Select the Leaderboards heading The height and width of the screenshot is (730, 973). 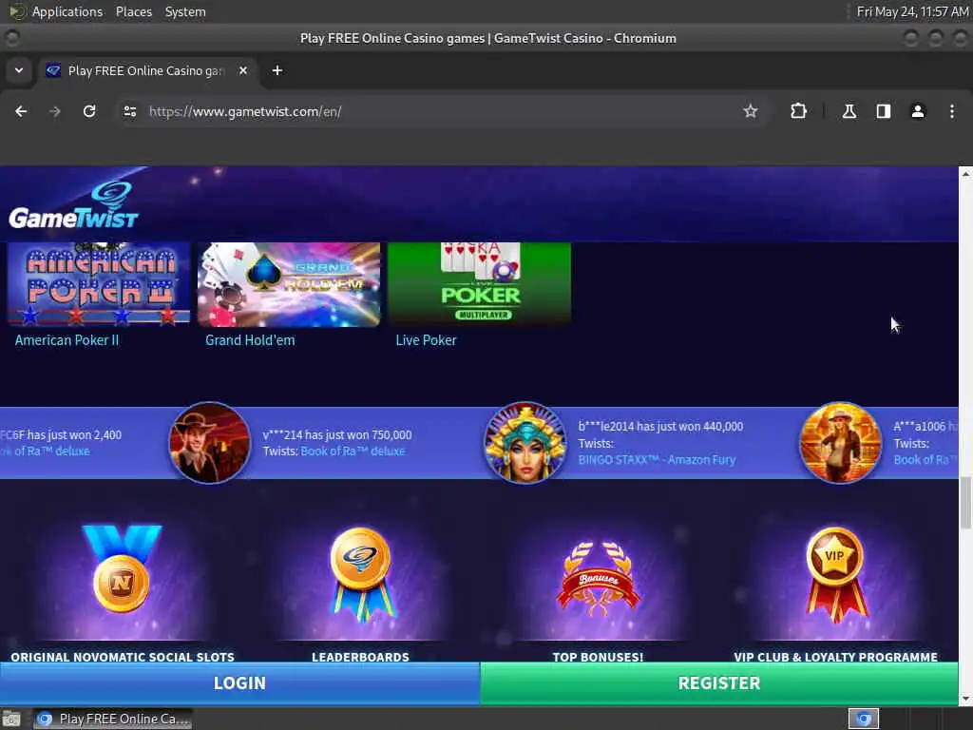[360, 657]
